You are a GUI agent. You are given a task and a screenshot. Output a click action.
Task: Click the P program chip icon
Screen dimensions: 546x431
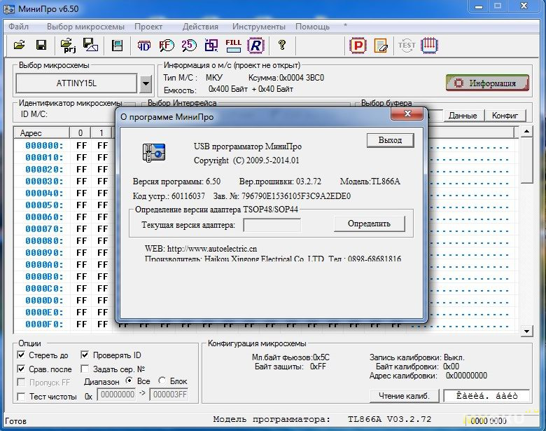[358, 46]
